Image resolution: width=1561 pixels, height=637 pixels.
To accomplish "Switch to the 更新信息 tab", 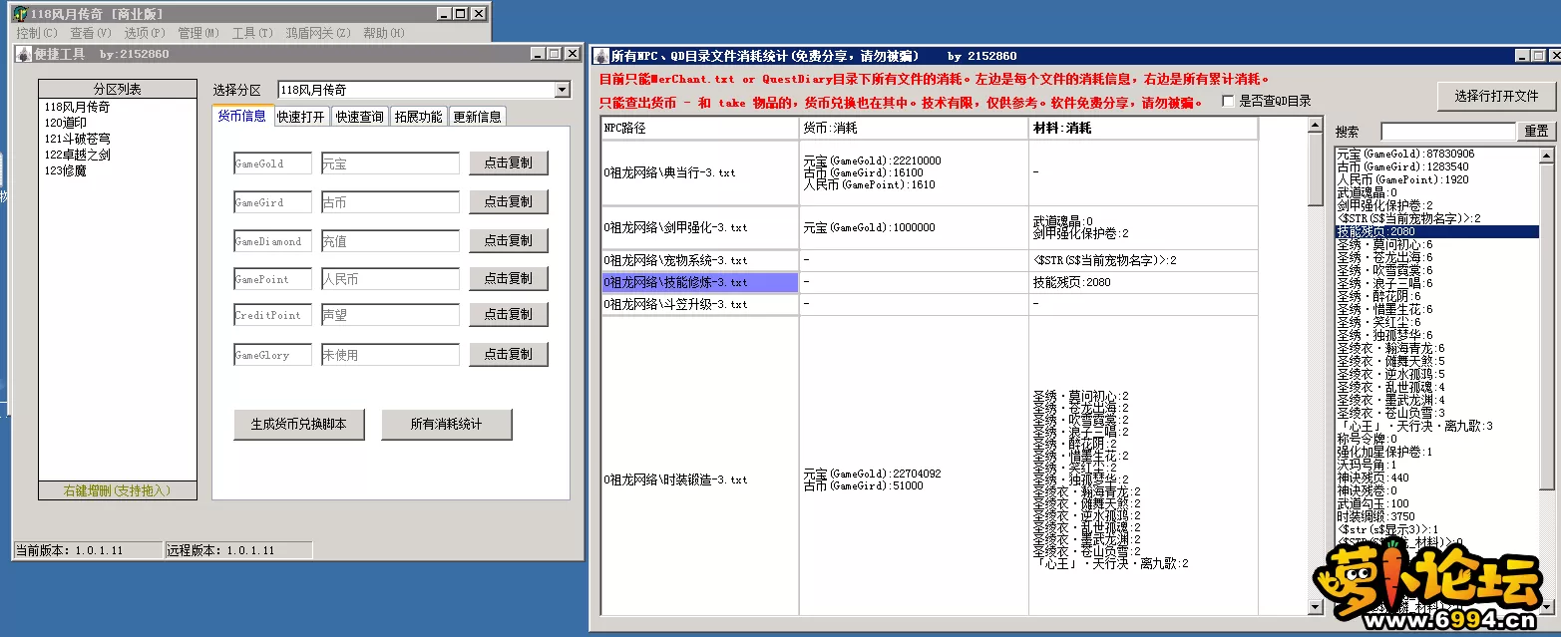I will point(478,117).
